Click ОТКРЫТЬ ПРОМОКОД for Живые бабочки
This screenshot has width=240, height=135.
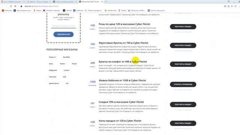tap(183, 84)
